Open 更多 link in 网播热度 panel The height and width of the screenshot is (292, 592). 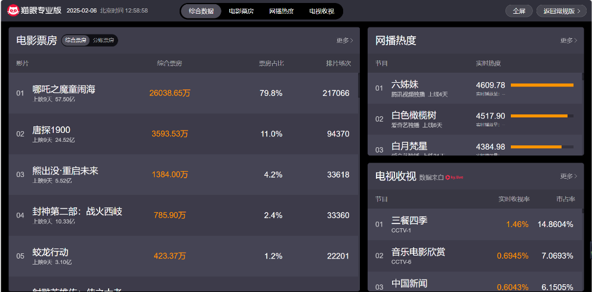pos(569,41)
